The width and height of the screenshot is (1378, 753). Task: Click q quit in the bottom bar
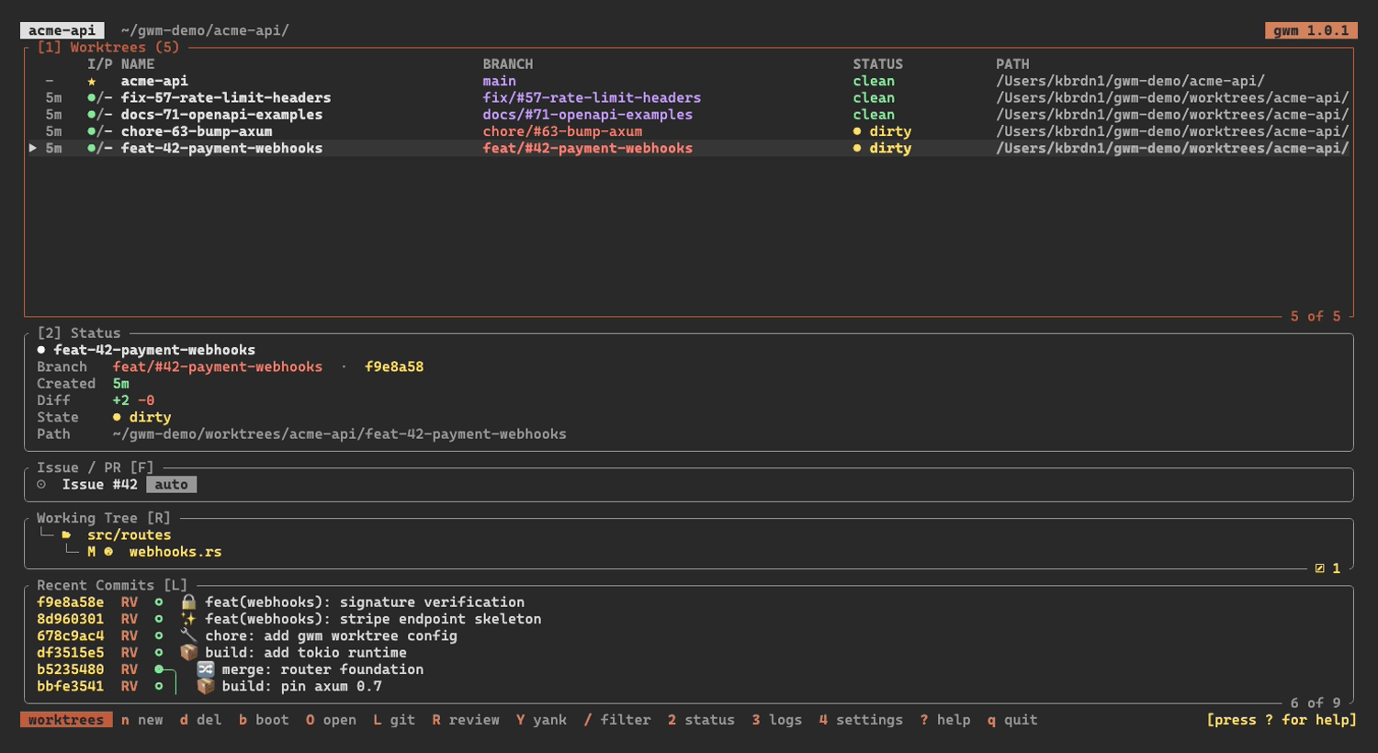pyautogui.click(x=1012, y=720)
